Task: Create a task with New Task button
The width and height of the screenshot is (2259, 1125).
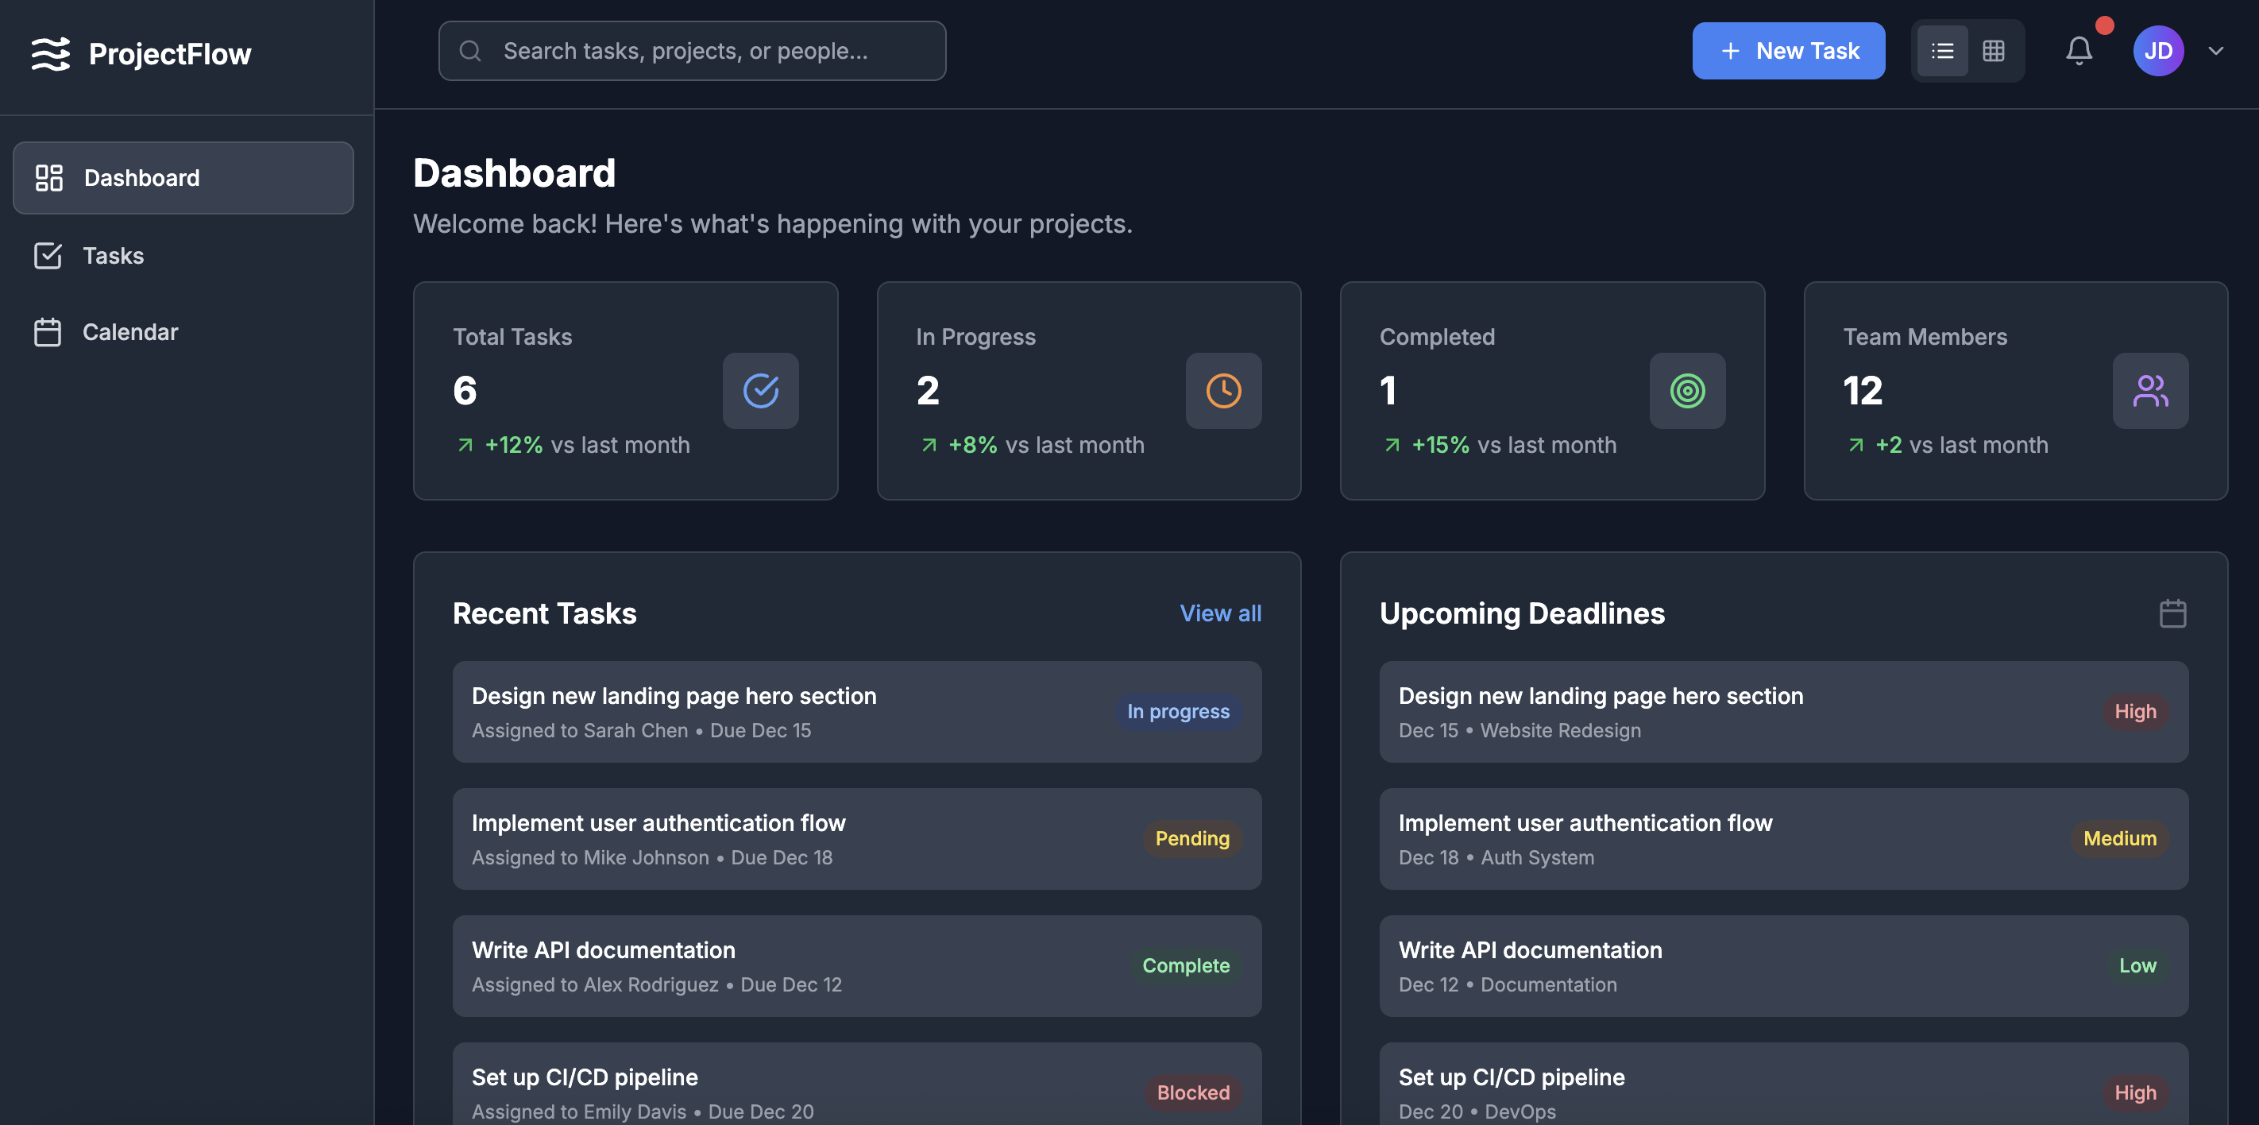Action: [1788, 51]
